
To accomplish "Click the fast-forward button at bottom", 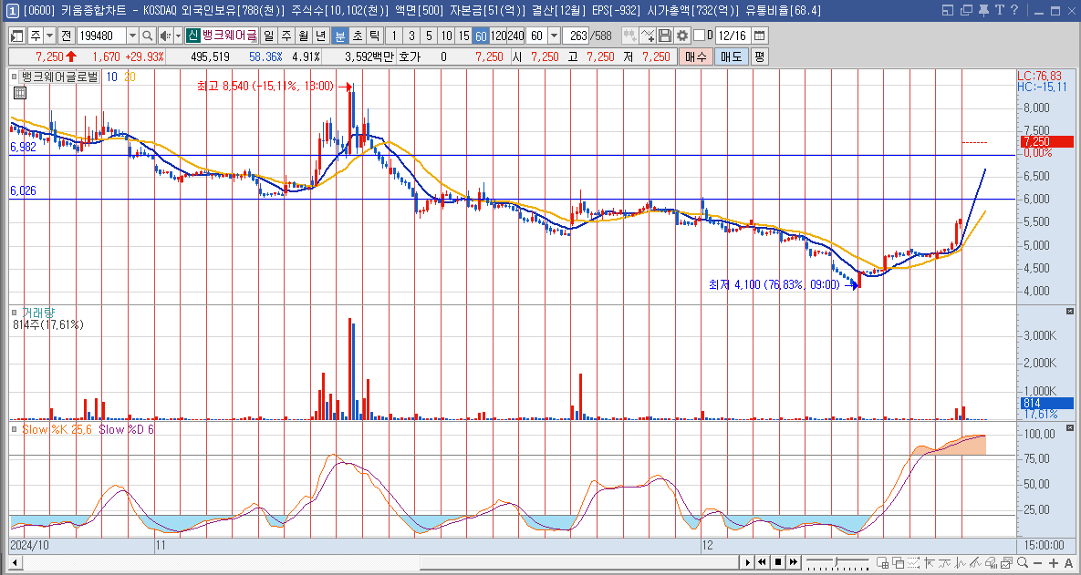I will click(794, 562).
